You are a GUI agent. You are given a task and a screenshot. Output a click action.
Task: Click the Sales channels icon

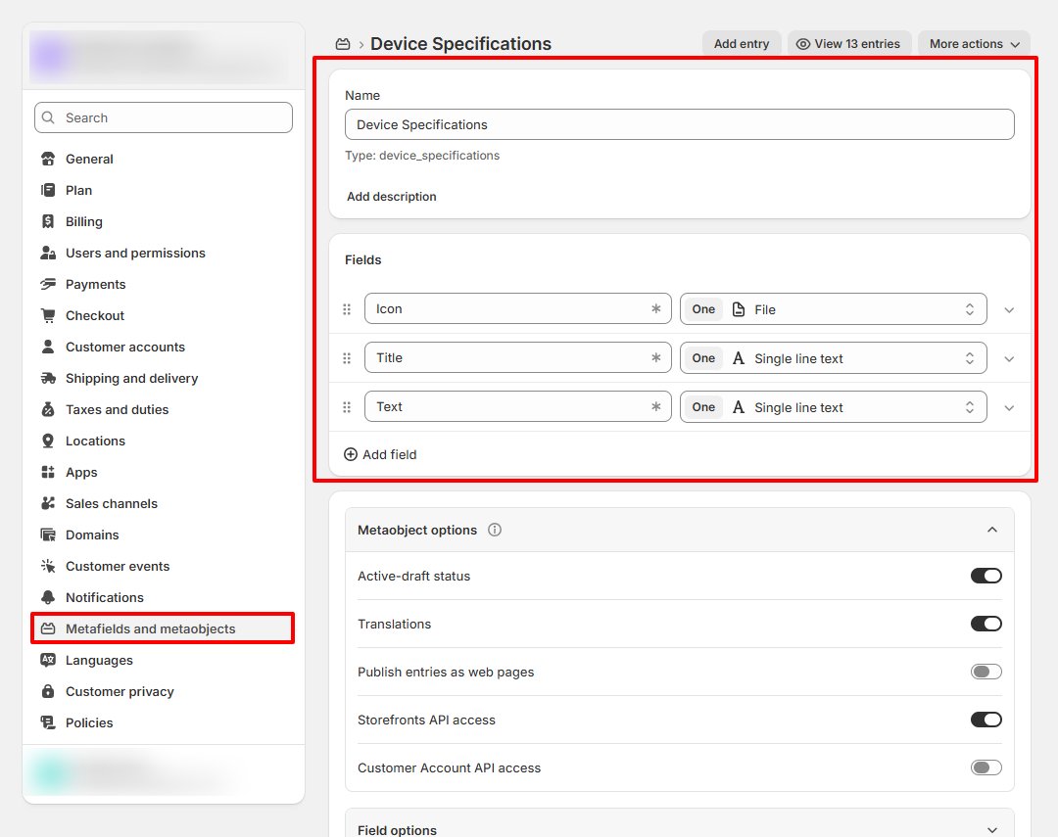click(x=48, y=504)
